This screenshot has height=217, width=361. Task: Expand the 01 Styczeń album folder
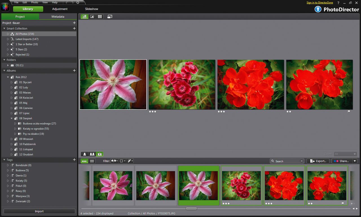click(12, 82)
